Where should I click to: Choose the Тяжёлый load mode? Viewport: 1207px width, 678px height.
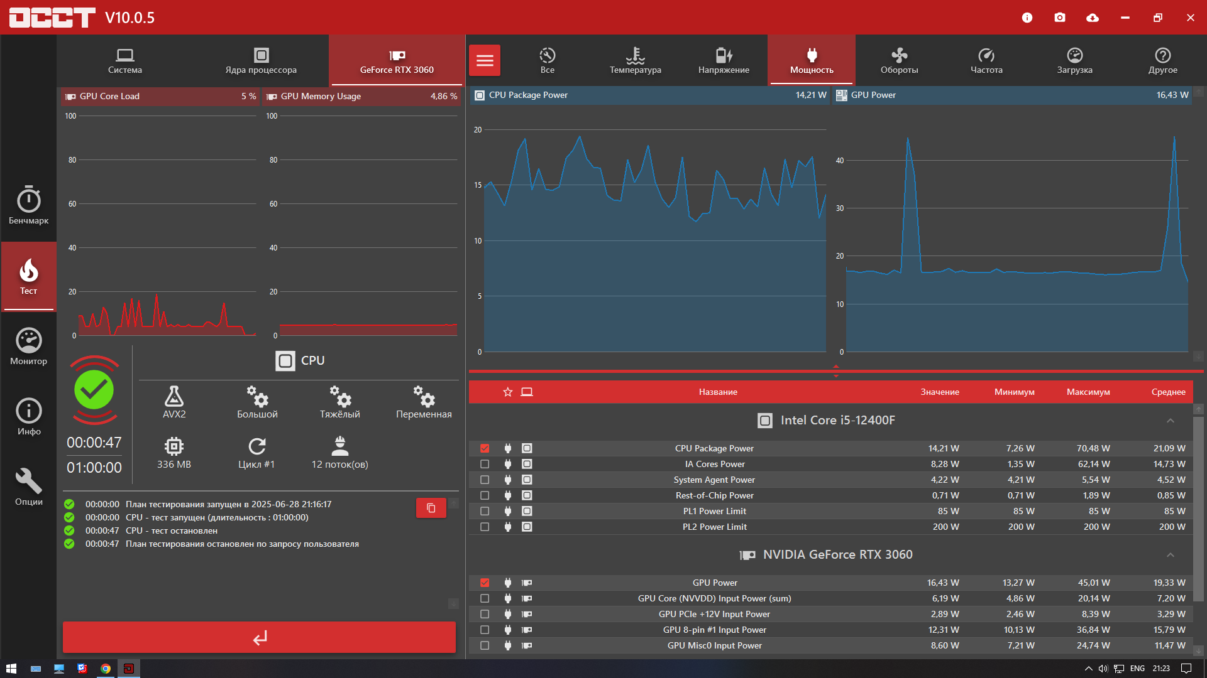339,402
